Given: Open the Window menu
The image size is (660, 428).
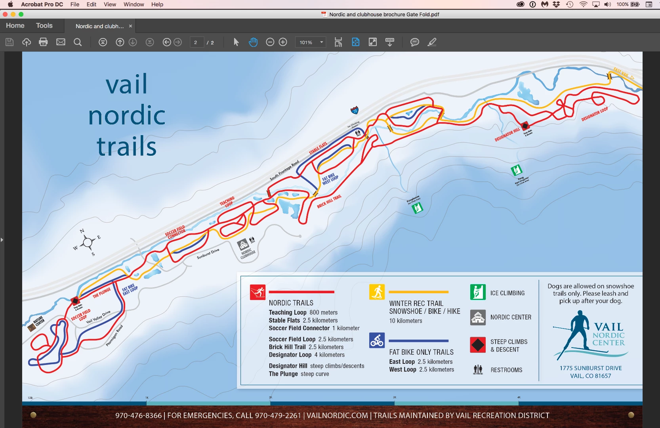Looking at the screenshot, I should click(134, 4).
